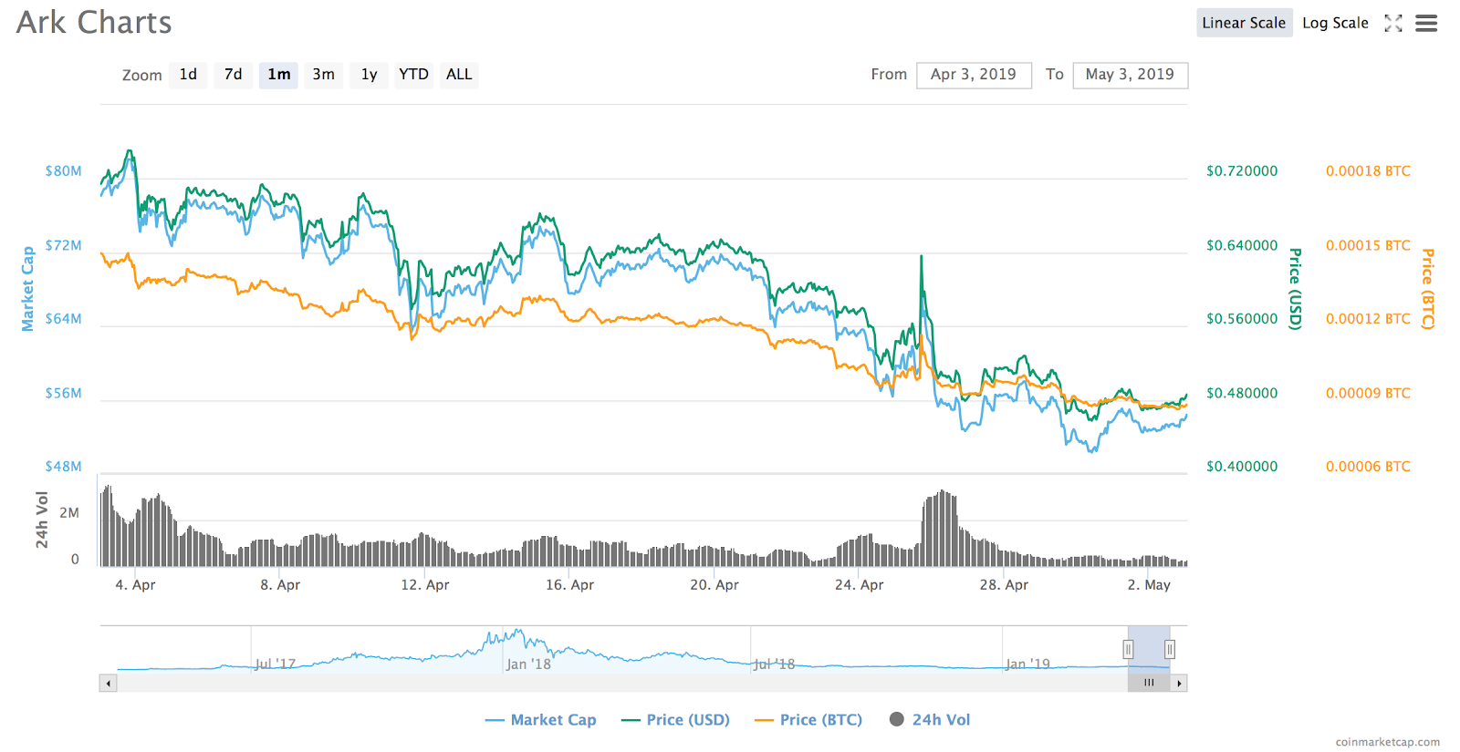
Task: Click the '$0.400000' price axis label
Action: pyautogui.click(x=1242, y=467)
